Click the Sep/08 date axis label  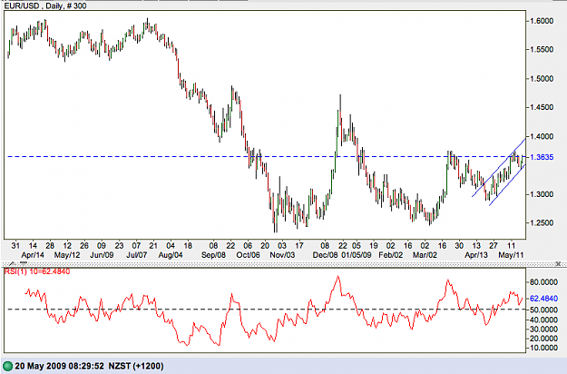point(213,255)
